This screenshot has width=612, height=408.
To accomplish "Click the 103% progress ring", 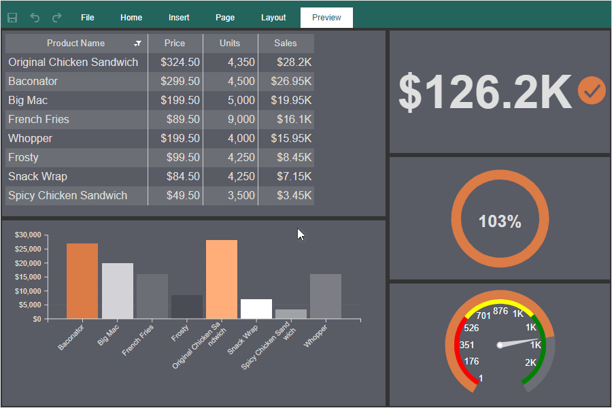I will click(500, 219).
